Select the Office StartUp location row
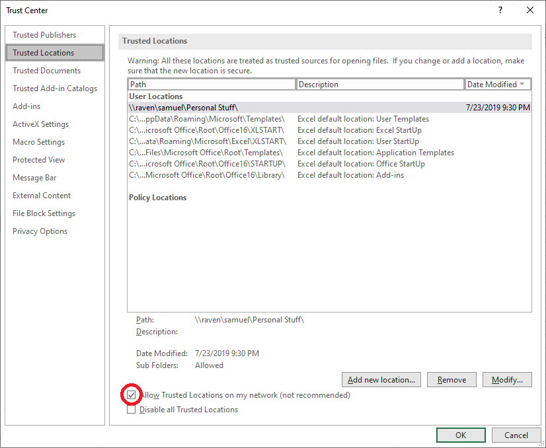The height and width of the screenshot is (448, 546). [x=329, y=164]
